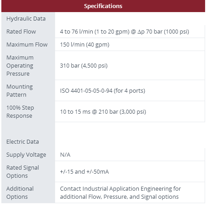Click the Δp 70 bar (1000 psi) text

[163, 32]
